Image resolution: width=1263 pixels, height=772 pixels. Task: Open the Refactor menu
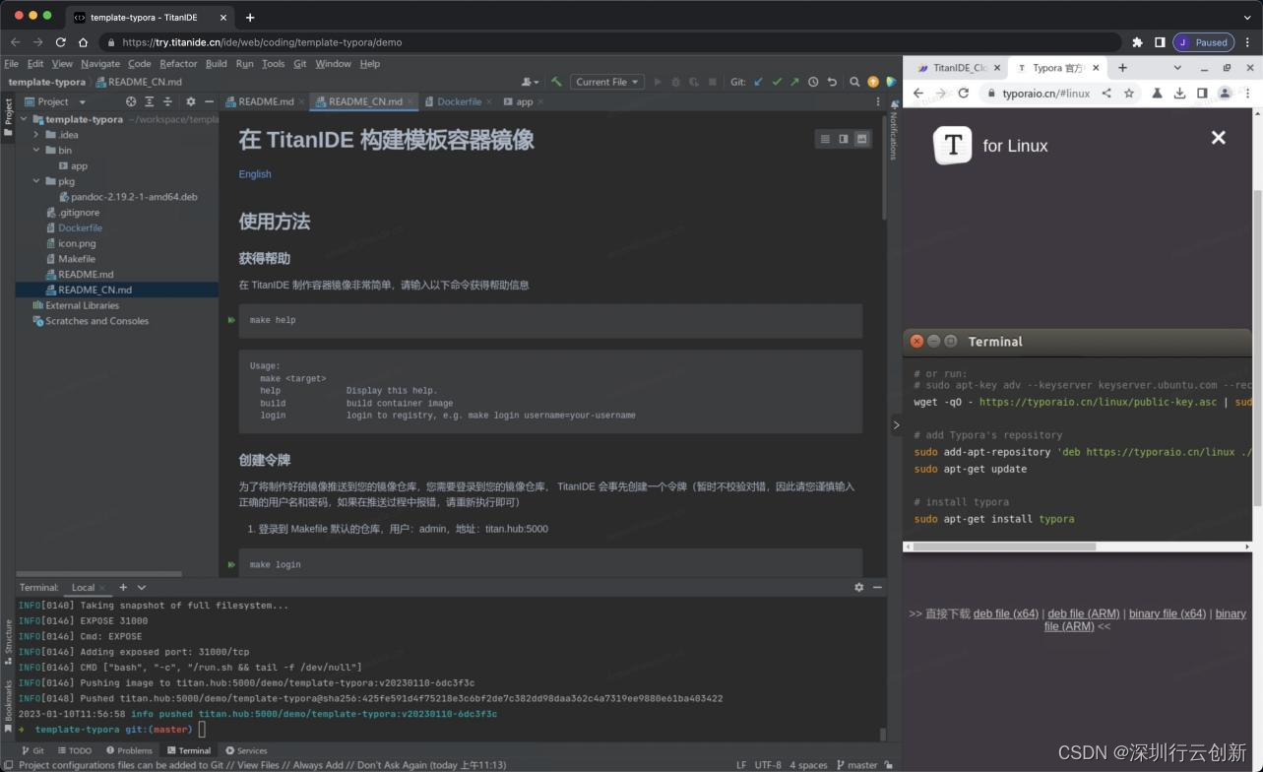(178, 63)
